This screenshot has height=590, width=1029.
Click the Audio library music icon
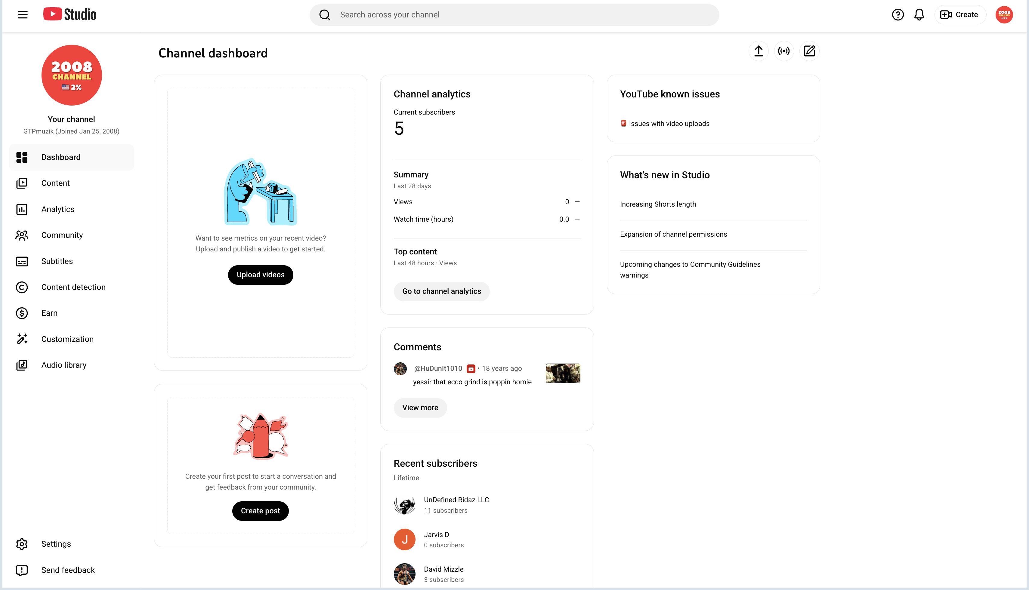coord(22,365)
